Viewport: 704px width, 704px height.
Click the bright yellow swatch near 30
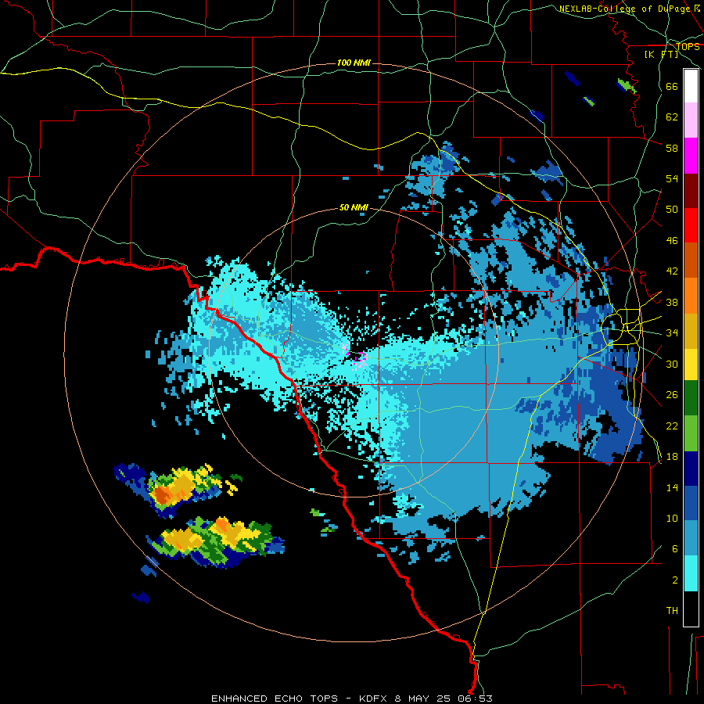point(691,364)
